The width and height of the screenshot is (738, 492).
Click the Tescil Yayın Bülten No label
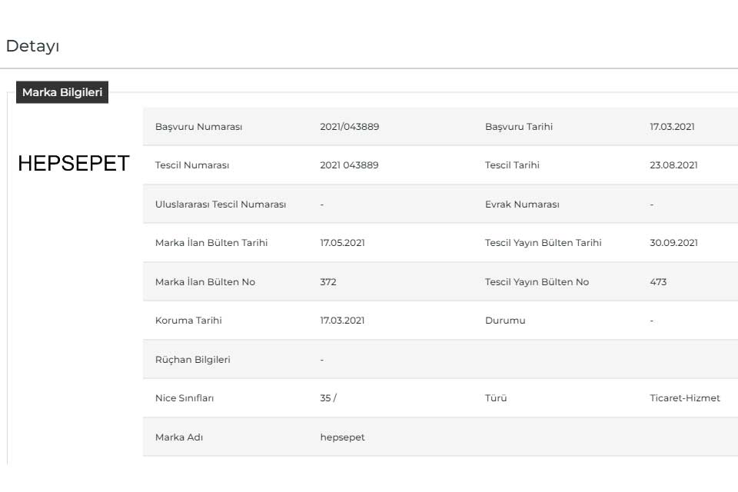[537, 282]
